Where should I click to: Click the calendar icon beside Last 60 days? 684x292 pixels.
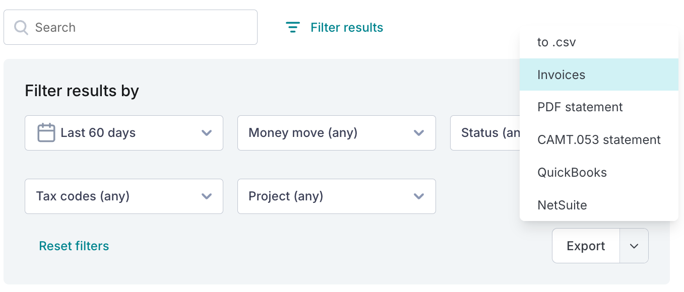(46, 133)
